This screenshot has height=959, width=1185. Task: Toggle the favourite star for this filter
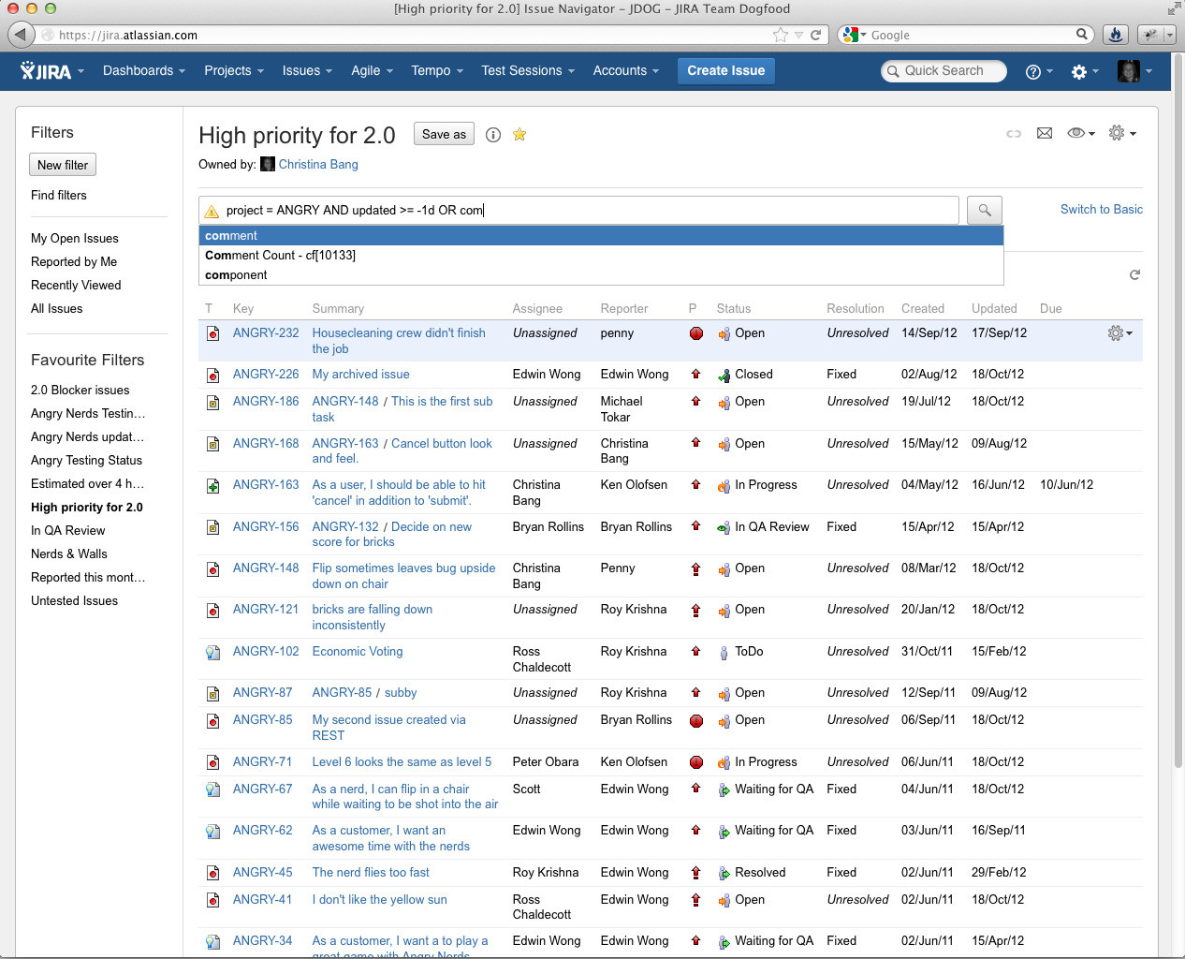(519, 135)
